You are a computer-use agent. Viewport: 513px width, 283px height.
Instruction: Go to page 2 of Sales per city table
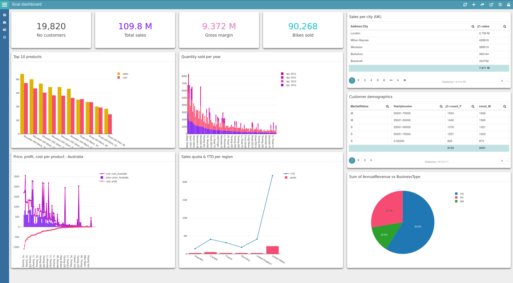[358, 80]
